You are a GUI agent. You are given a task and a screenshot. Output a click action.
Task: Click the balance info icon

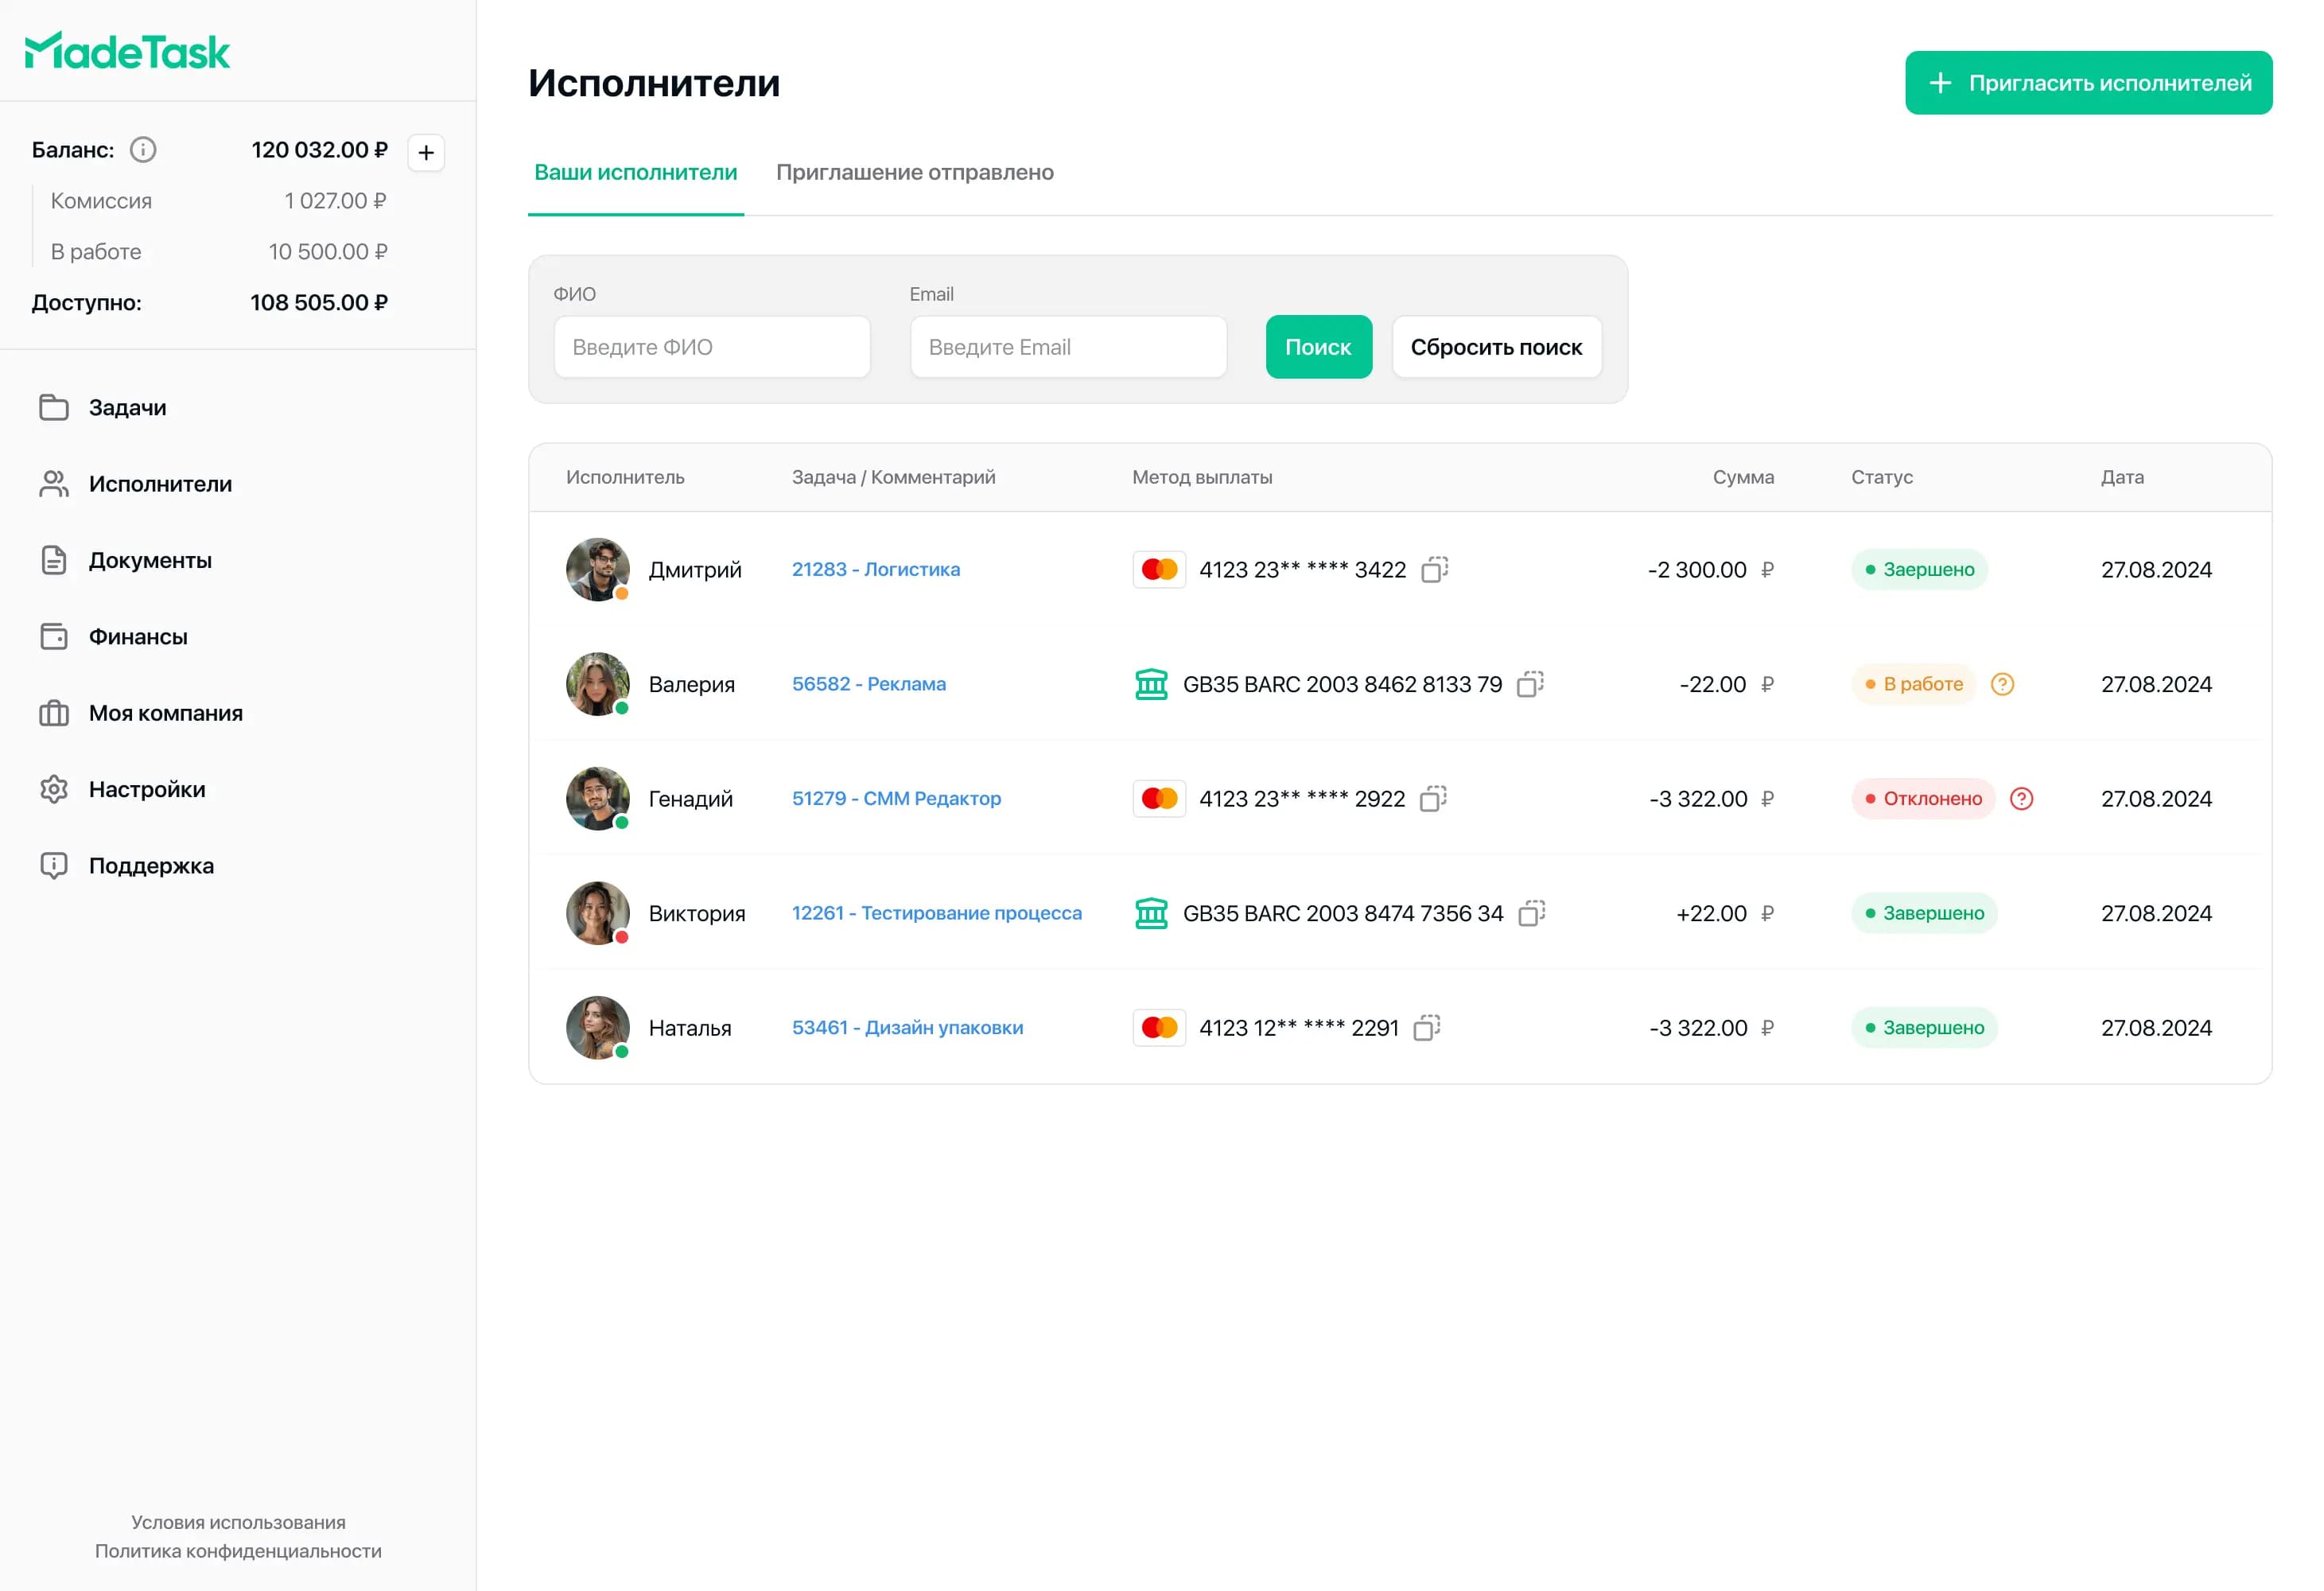pos(143,150)
